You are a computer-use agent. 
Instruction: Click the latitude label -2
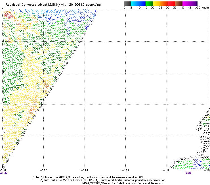pyautogui.click(x=2, y=41)
